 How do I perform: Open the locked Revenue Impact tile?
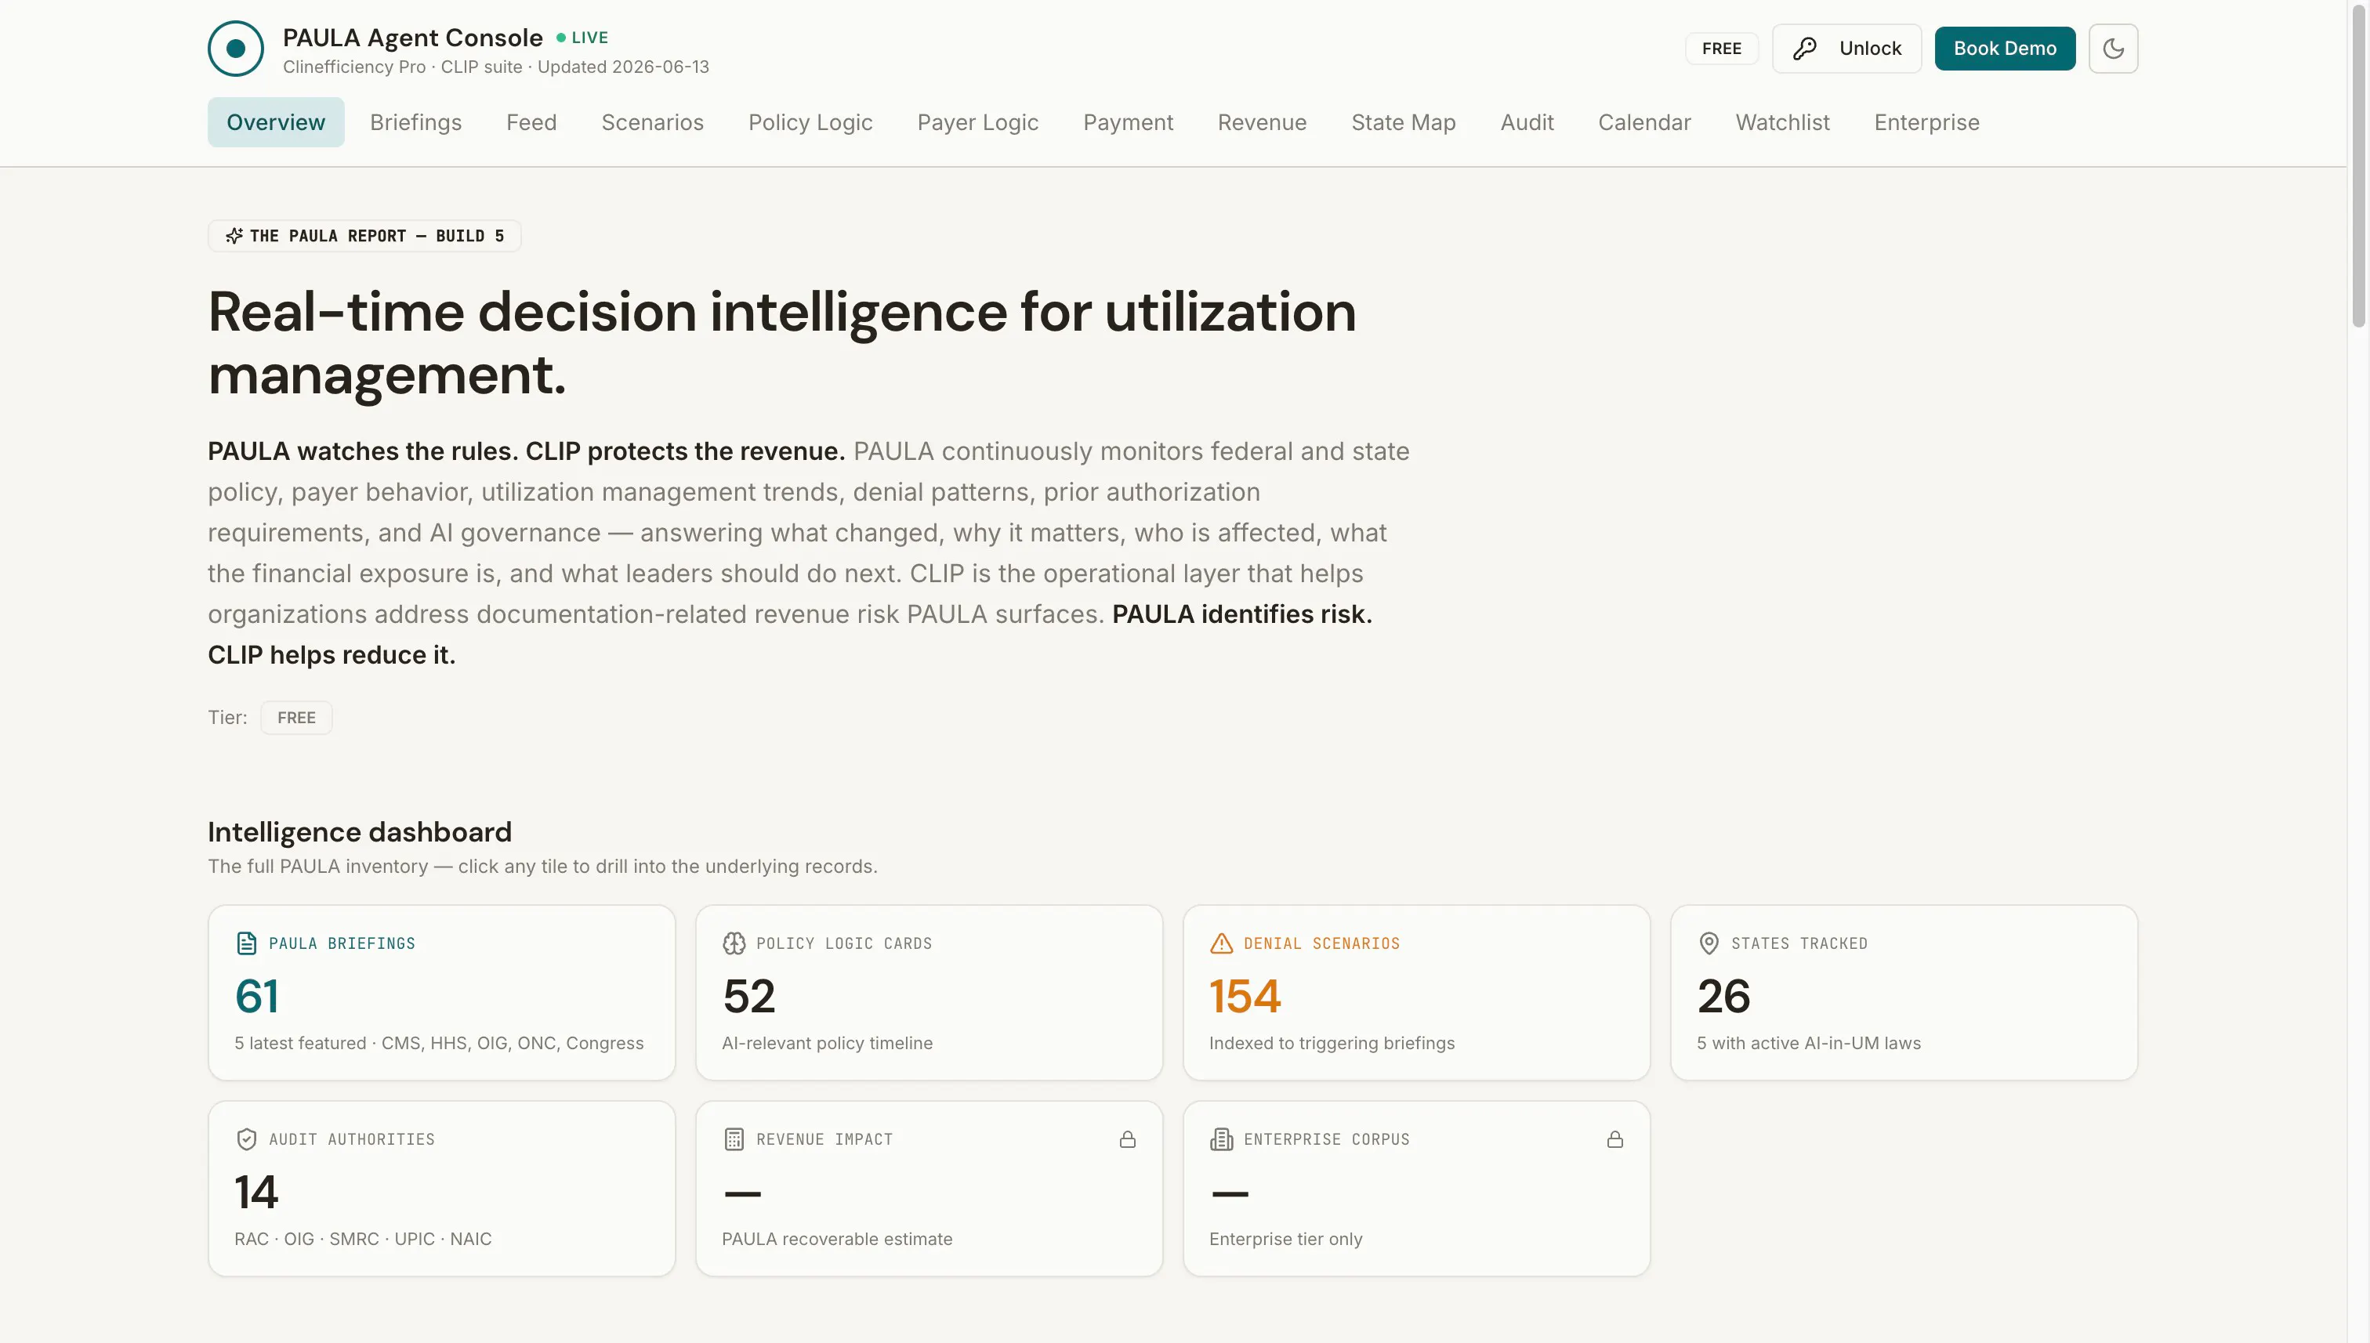tap(929, 1189)
